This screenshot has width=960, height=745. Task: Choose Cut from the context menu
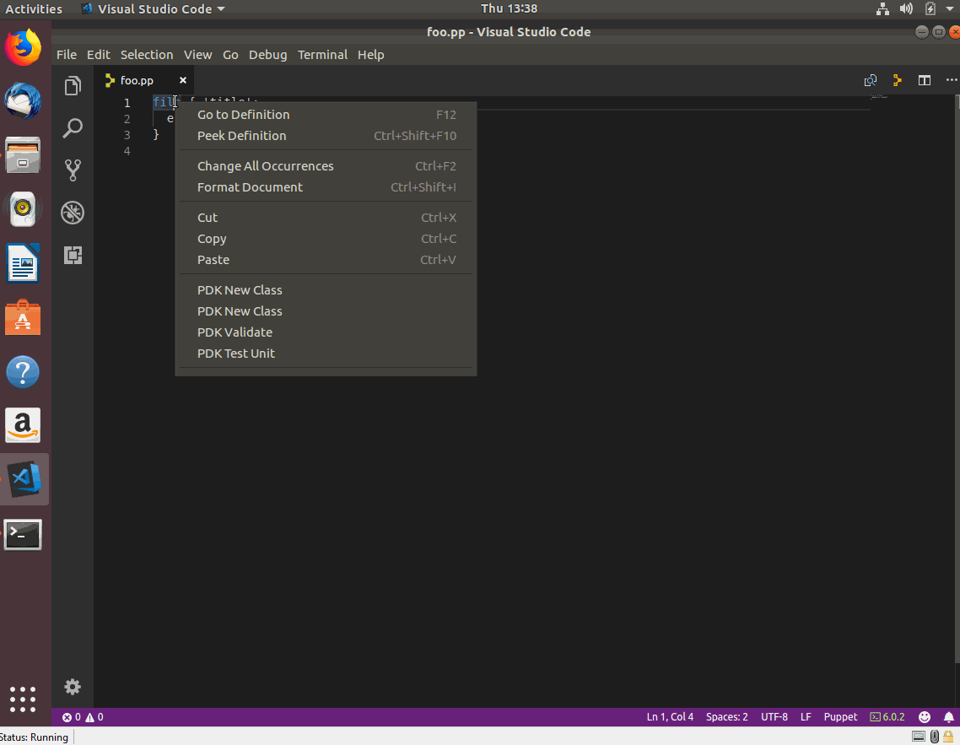click(x=326, y=218)
